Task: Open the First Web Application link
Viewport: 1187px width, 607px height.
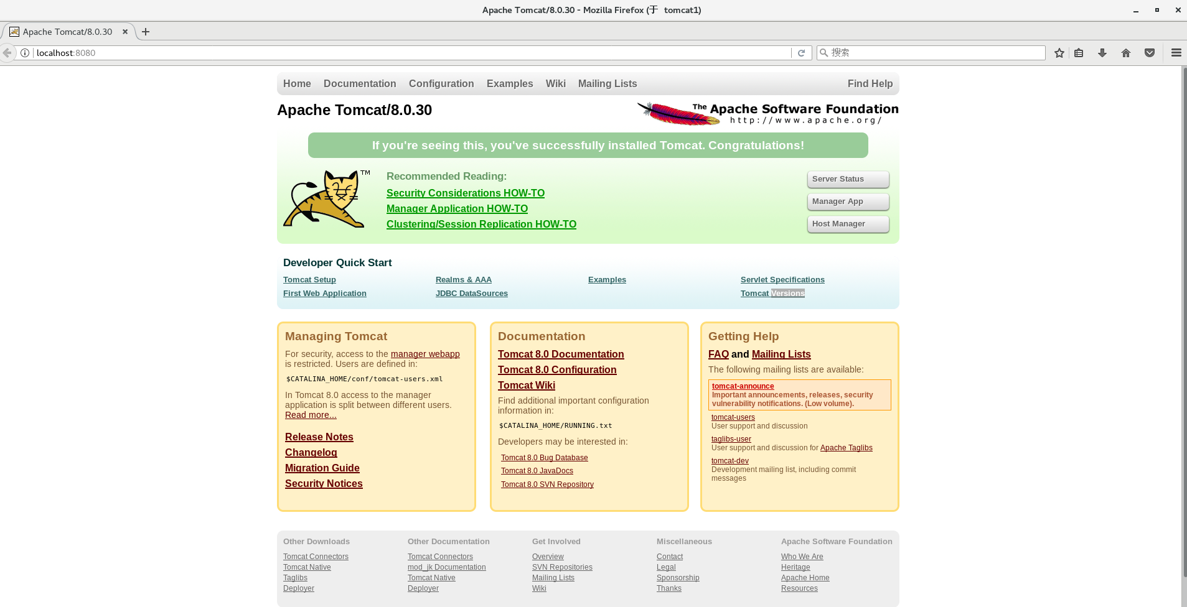Action: (325, 294)
